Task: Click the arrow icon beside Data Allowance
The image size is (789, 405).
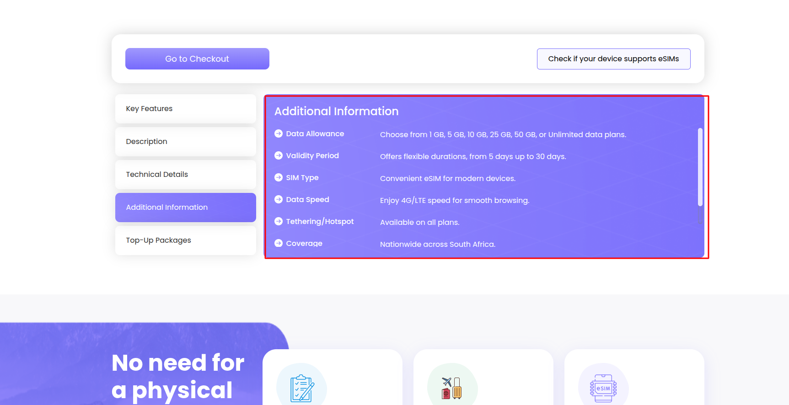Action: [x=278, y=133]
